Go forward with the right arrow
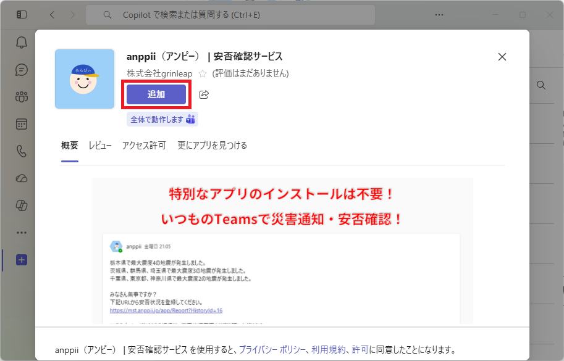Screen dimensions: 564x361 point(72,15)
